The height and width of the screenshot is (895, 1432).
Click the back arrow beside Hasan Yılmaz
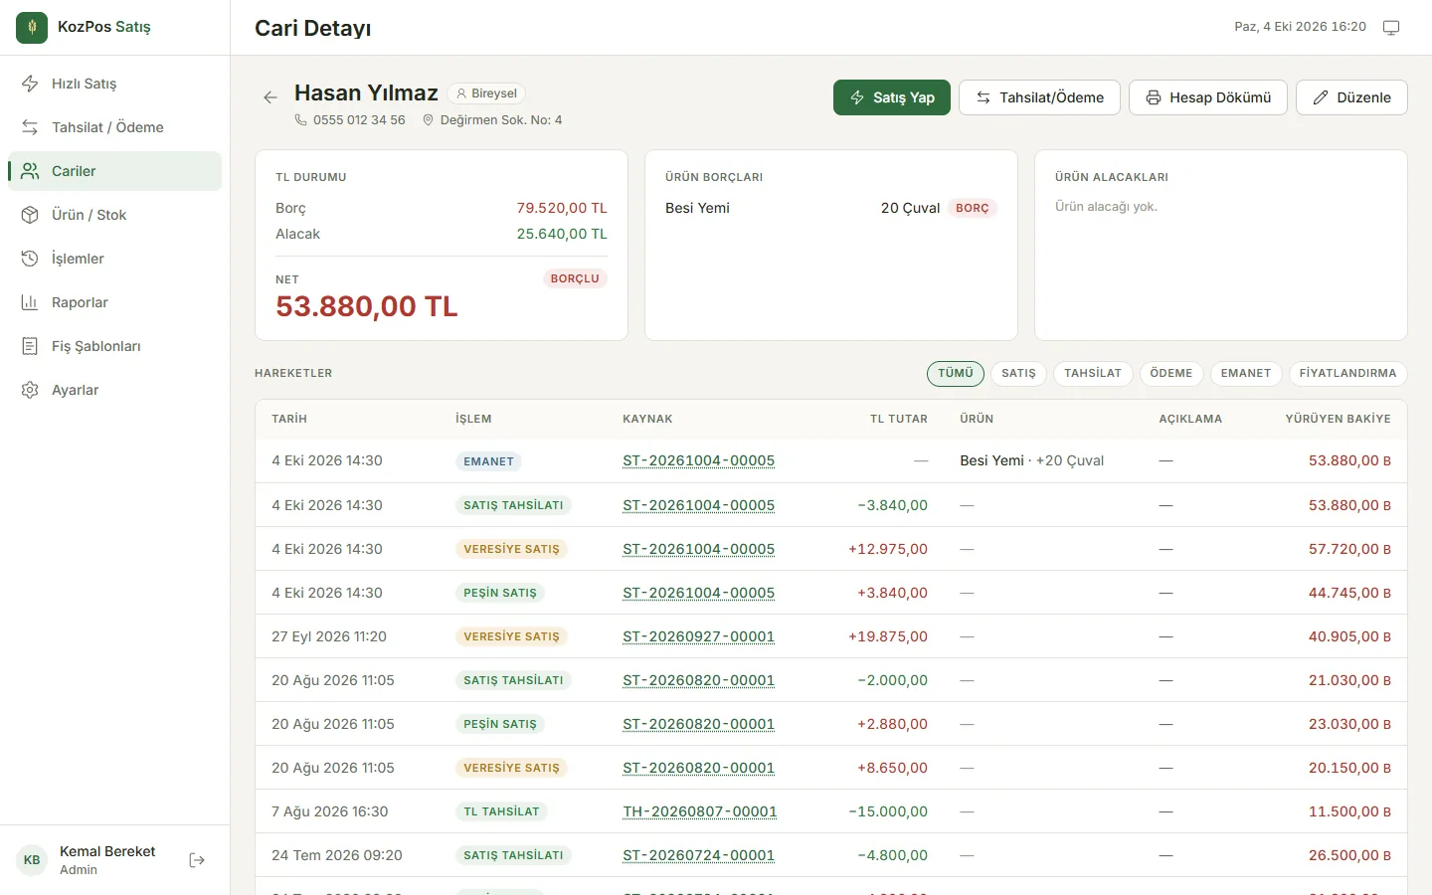(270, 97)
